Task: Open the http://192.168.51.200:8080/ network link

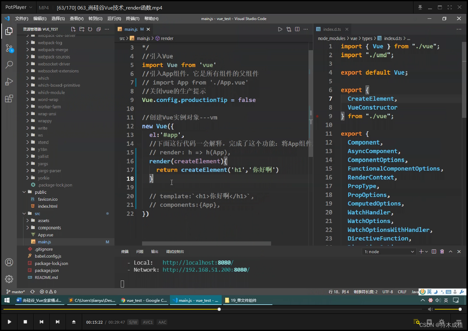Action: 206,270
